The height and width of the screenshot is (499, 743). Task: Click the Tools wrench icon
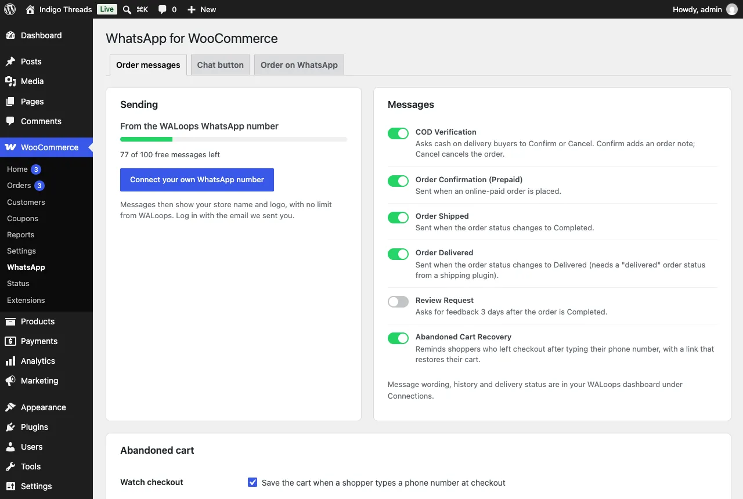pyautogui.click(x=10, y=467)
